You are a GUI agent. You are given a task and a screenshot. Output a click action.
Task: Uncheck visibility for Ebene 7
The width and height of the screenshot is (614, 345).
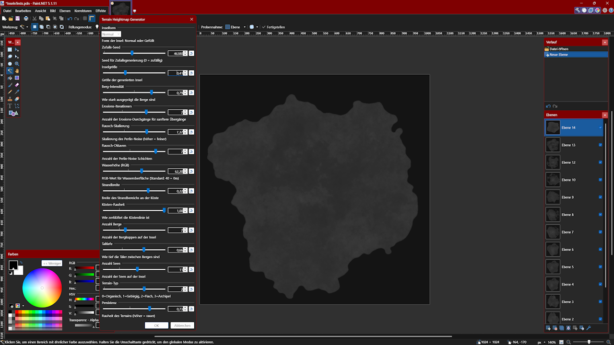(x=600, y=232)
